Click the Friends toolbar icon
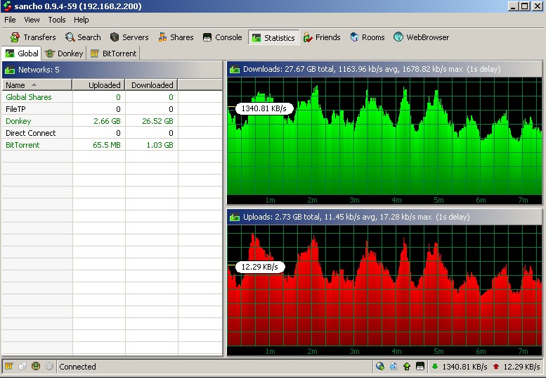This screenshot has width=546, height=378. (x=308, y=37)
